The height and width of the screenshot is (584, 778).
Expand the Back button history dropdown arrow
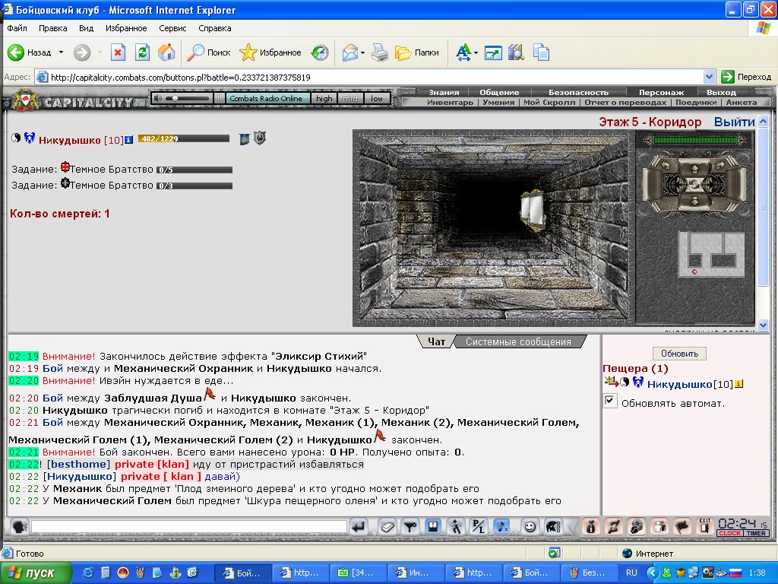(61, 52)
